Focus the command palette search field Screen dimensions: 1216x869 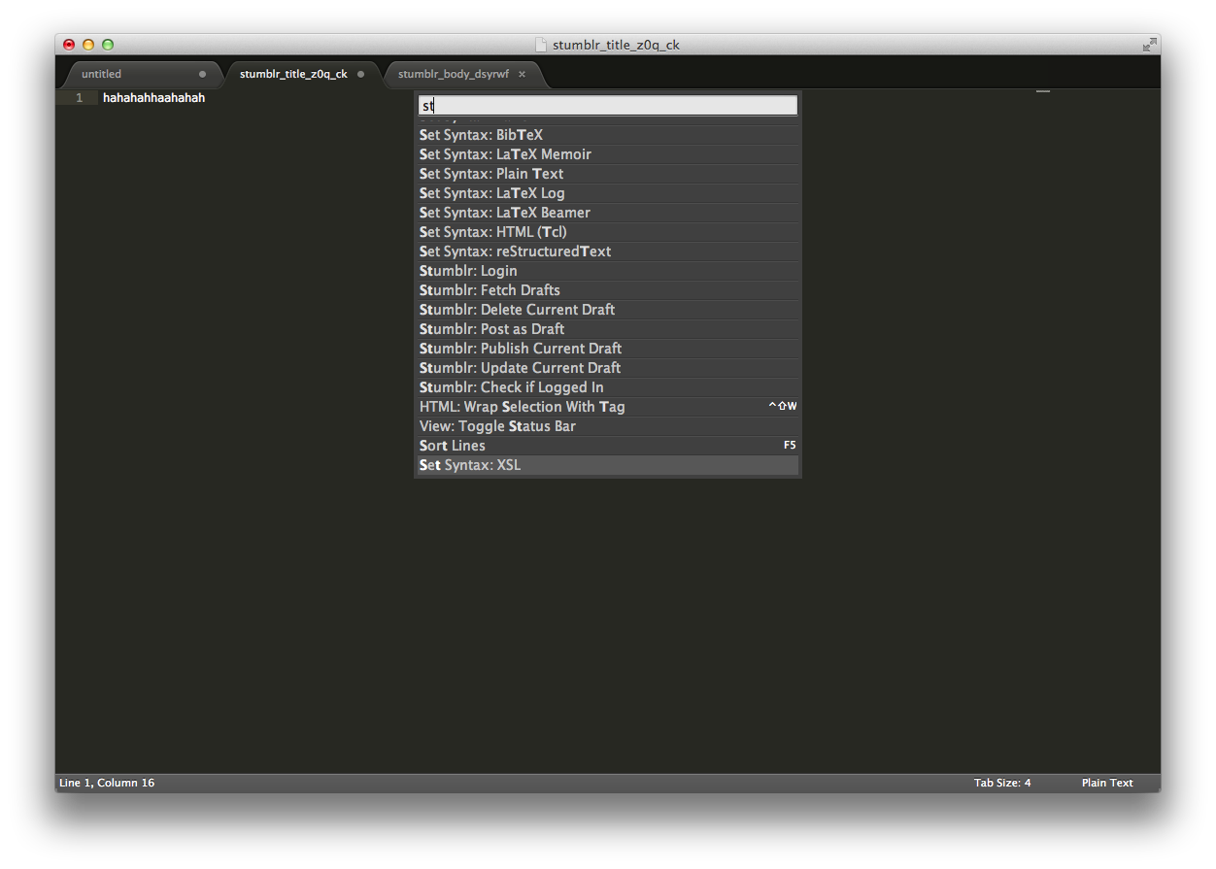608,105
